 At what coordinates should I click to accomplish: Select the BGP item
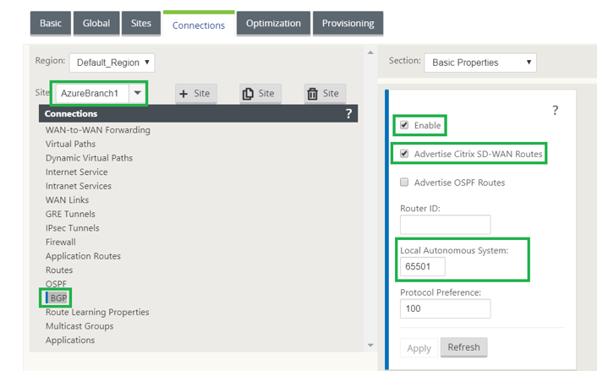[58, 298]
